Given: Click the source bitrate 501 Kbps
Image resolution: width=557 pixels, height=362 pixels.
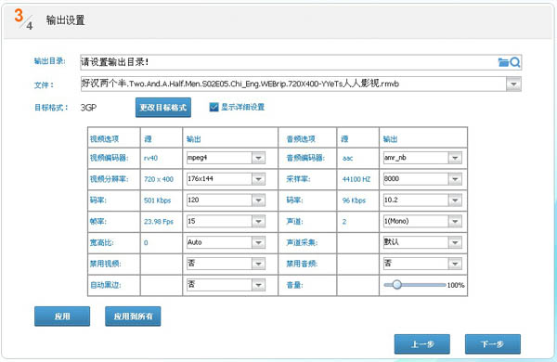Looking at the screenshot, I should click(x=158, y=200).
